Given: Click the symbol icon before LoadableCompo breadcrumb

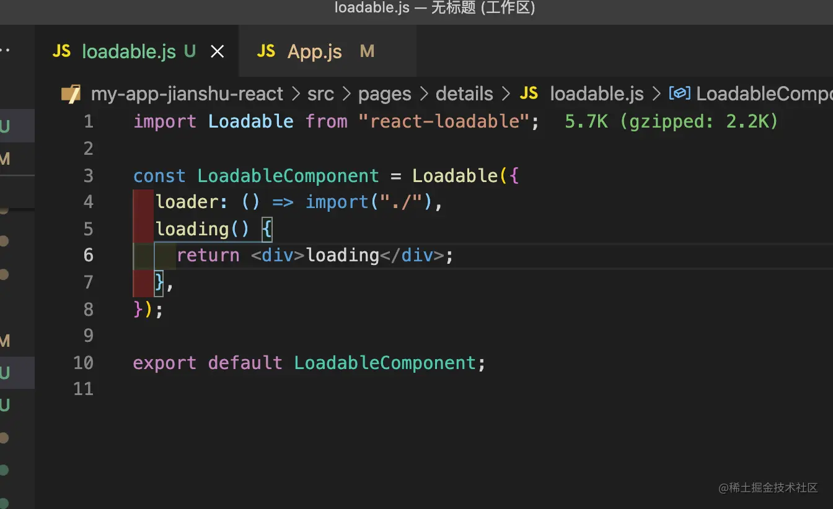Looking at the screenshot, I should 680,94.
